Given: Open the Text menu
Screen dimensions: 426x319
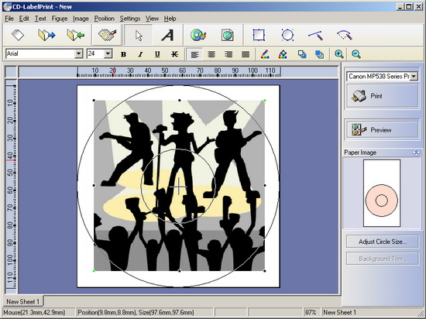Looking at the screenshot, I should click(40, 19).
